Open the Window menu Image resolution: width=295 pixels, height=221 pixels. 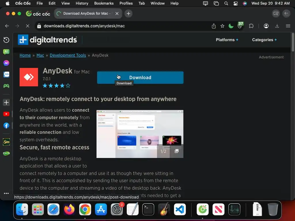(158, 3)
